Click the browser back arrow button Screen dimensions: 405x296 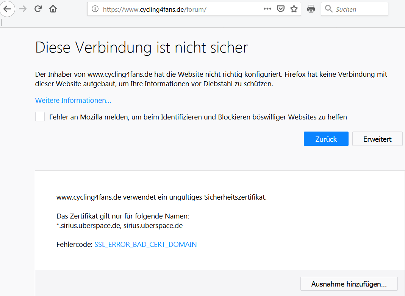tap(7, 9)
